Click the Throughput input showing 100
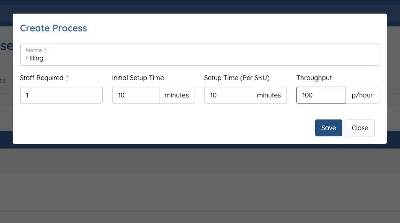Image resolution: width=400 pixels, height=223 pixels. pos(321,95)
